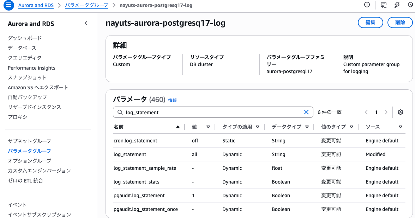The image size is (415, 218).
Task: Sort by 名前 column ascending arrow
Action: tap(178, 127)
